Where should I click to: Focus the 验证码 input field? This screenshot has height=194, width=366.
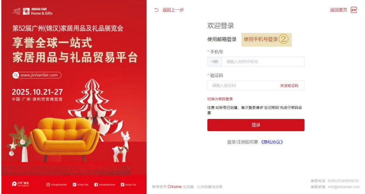click(243, 86)
